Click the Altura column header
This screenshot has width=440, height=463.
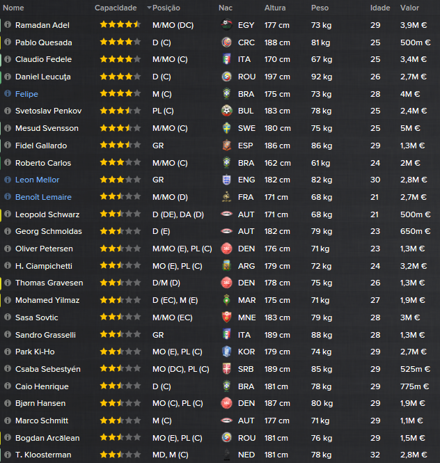point(275,8)
